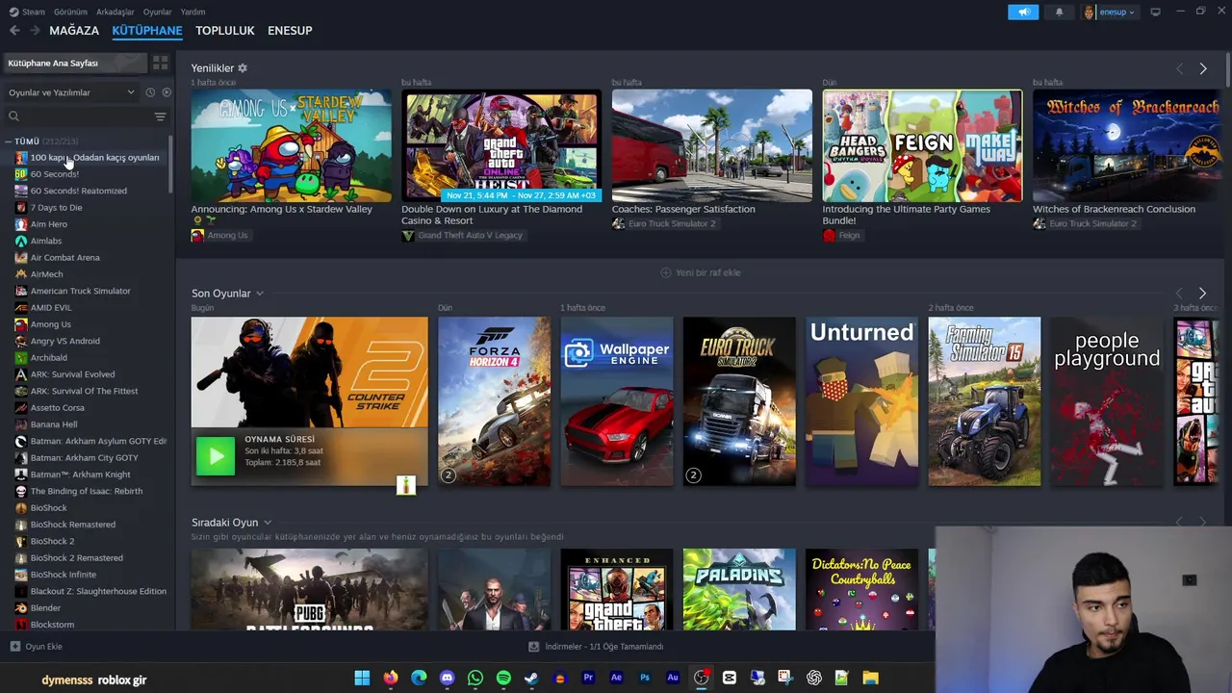
Task: Open Yenilikler settings gear
Action: [x=243, y=68]
